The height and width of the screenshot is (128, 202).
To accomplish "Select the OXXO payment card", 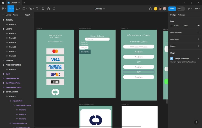I will click(55, 82).
